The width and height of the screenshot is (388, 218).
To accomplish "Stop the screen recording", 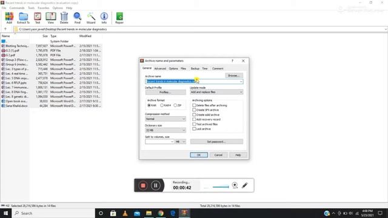I will (x=143, y=185).
